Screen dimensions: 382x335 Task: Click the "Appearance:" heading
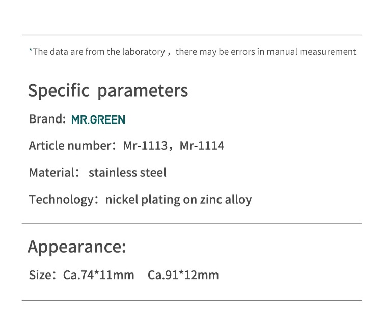[76, 247]
